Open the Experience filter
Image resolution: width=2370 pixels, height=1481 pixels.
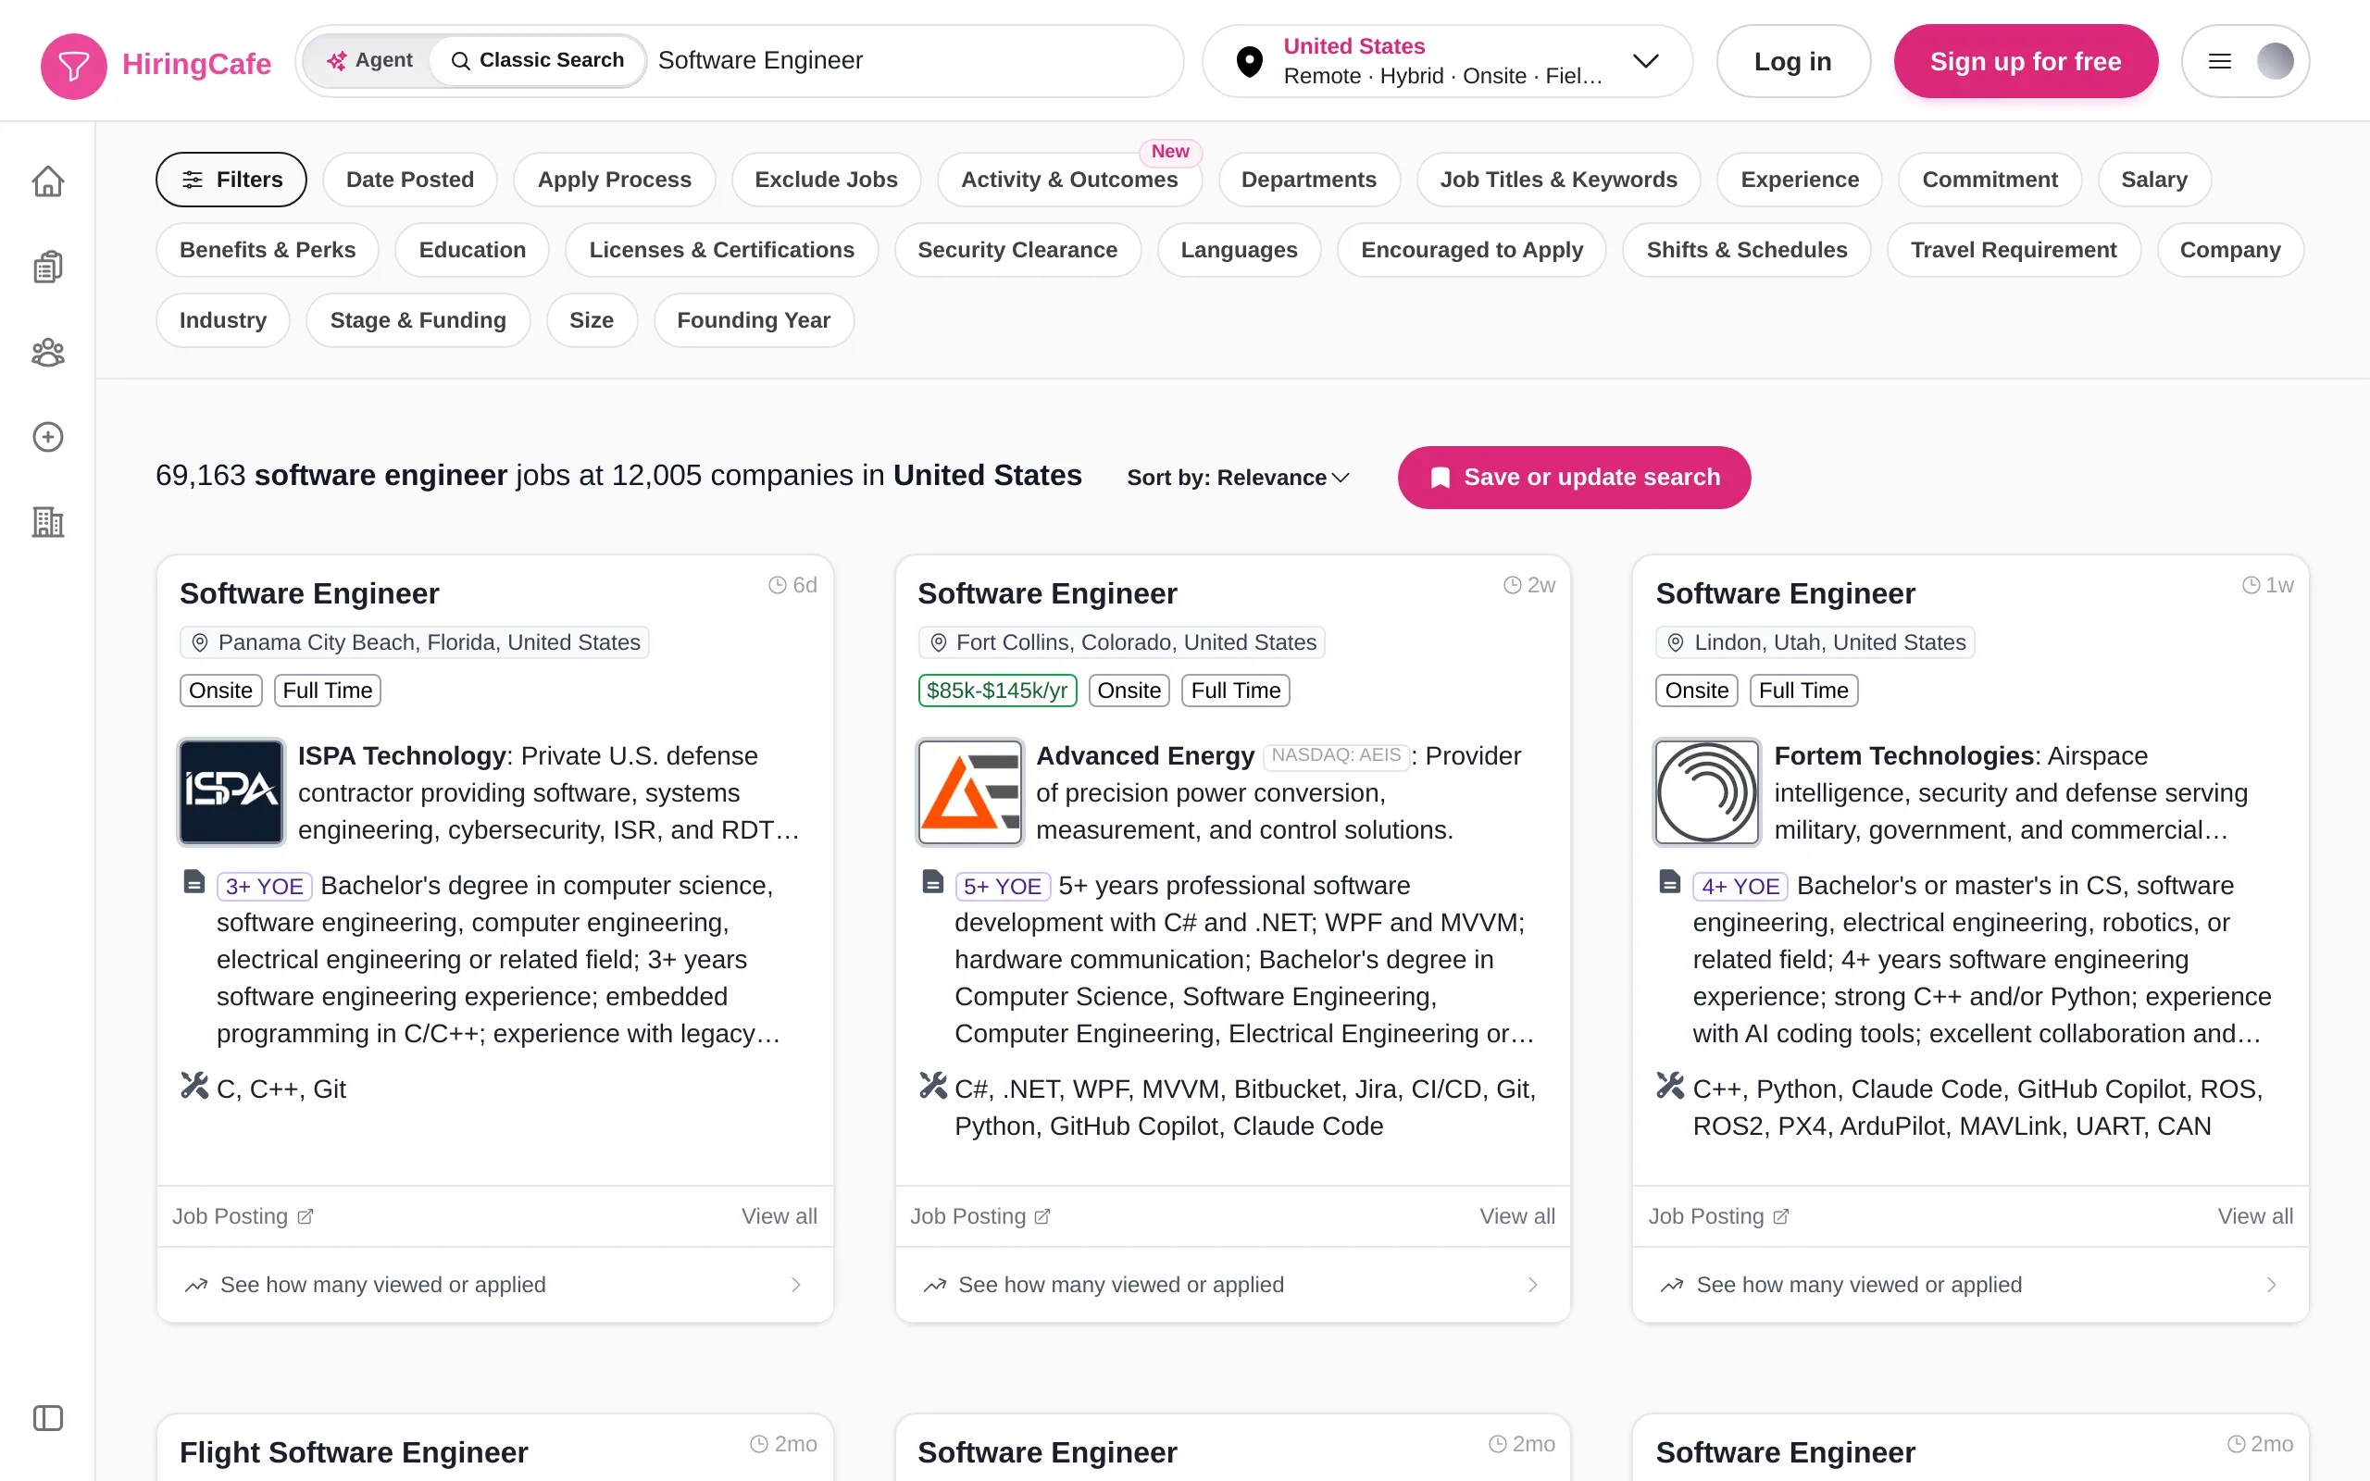[1799, 180]
